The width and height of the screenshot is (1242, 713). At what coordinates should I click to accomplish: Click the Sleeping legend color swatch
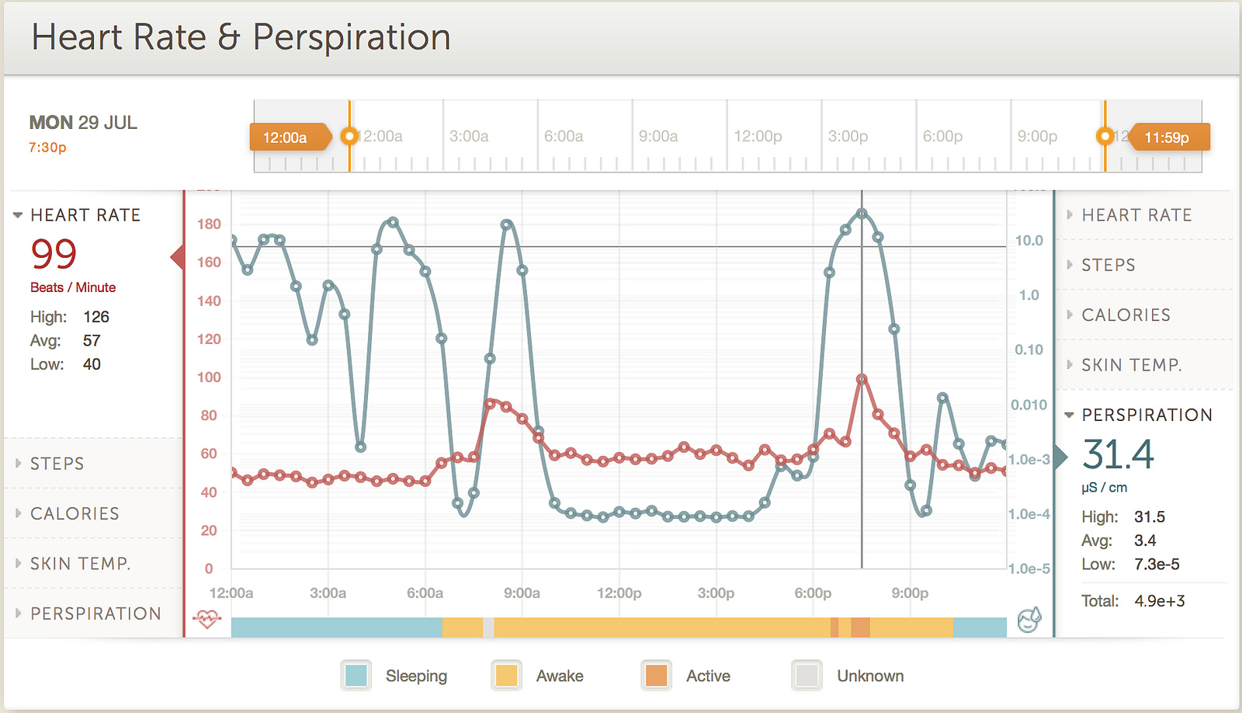coord(356,676)
